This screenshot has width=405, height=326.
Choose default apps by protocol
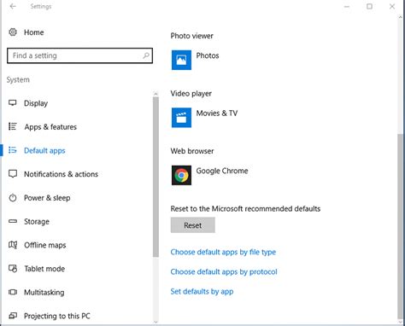pos(224,271)
